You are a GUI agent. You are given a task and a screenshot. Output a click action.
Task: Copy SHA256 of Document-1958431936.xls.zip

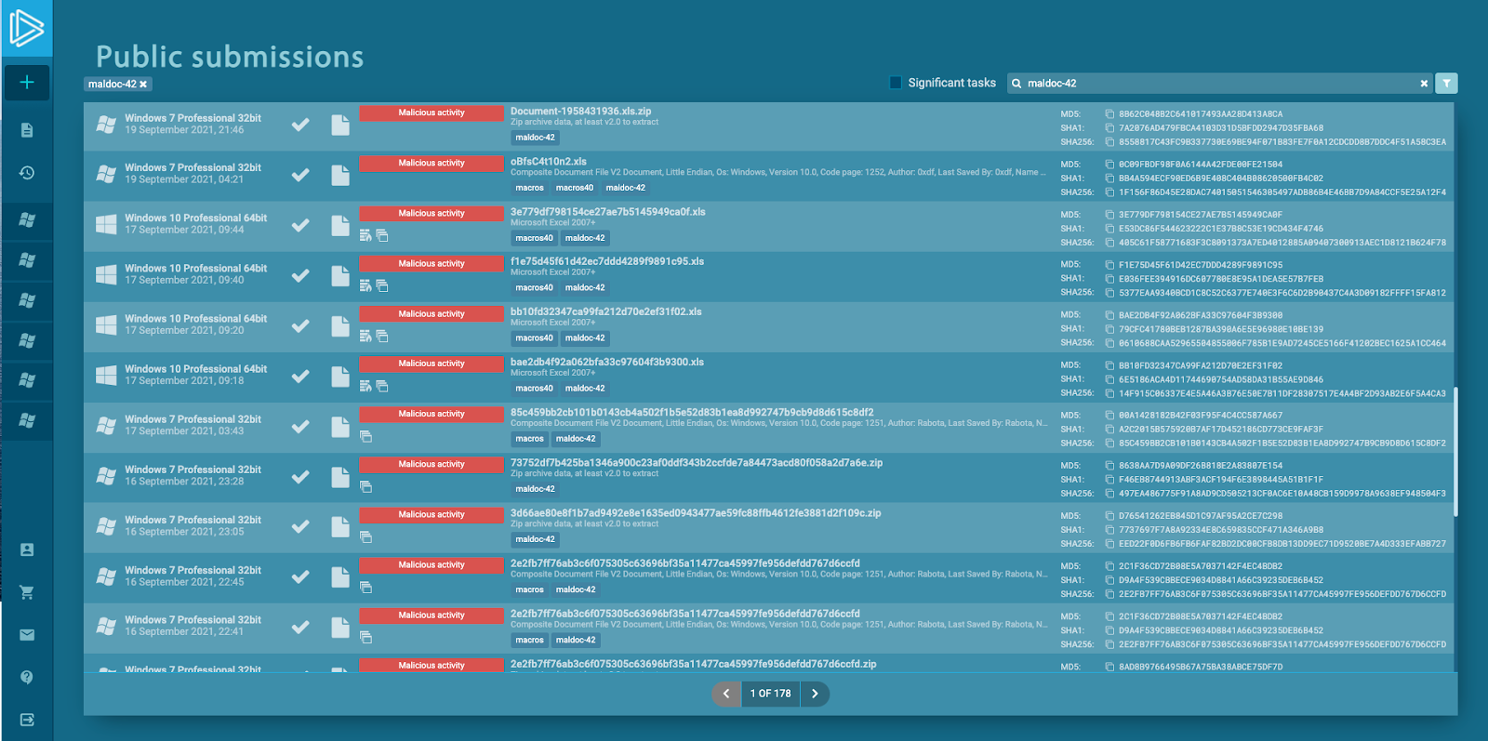tap(1109, 142)
